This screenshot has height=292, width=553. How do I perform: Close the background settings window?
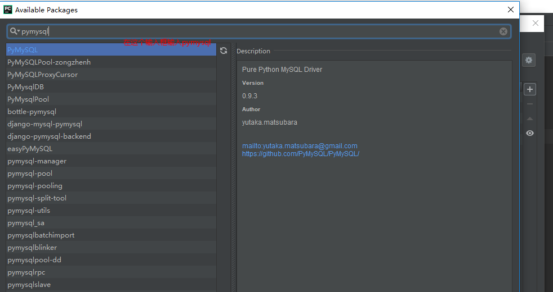pyautogui.click(x=536, y=23)
